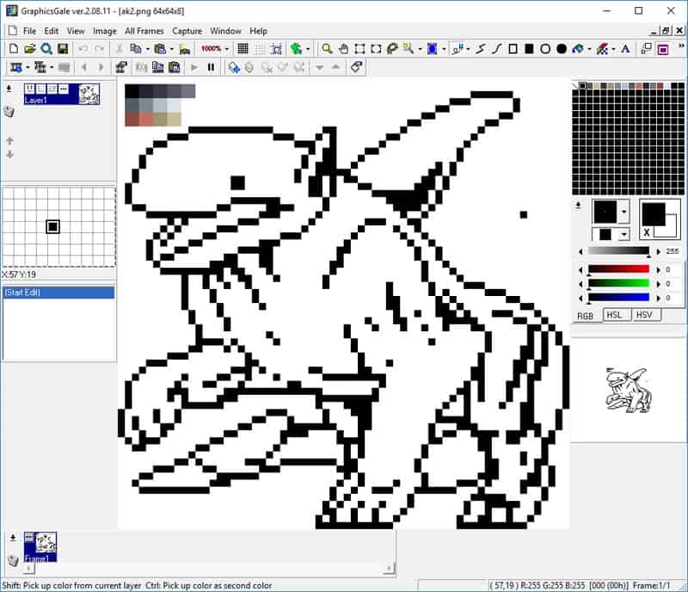Select the Zoom magnifier tool
688x592 pixels.
coord(327,49)
